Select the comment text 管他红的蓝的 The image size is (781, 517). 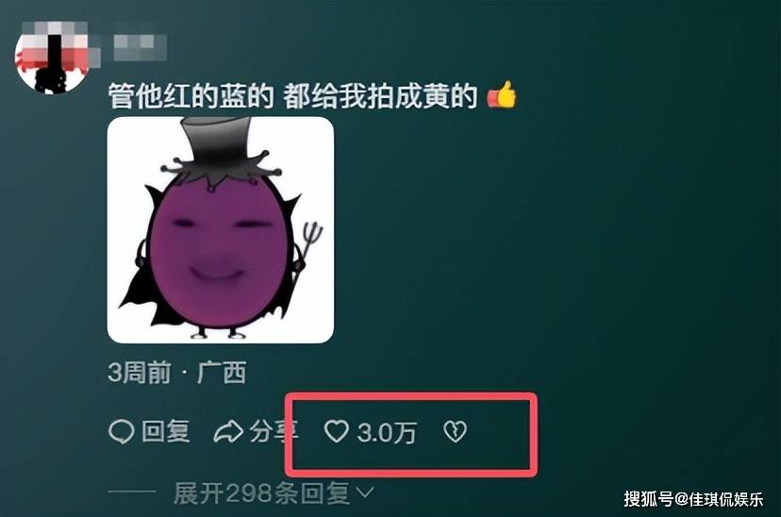(x=191, y=96)
